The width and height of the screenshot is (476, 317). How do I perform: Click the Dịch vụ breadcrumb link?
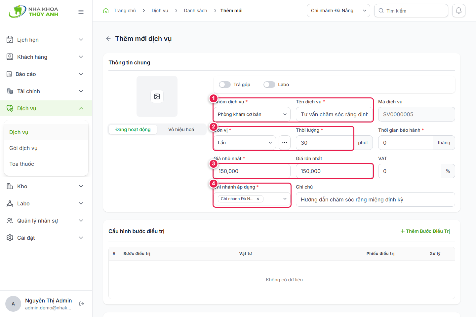point(160,11)
